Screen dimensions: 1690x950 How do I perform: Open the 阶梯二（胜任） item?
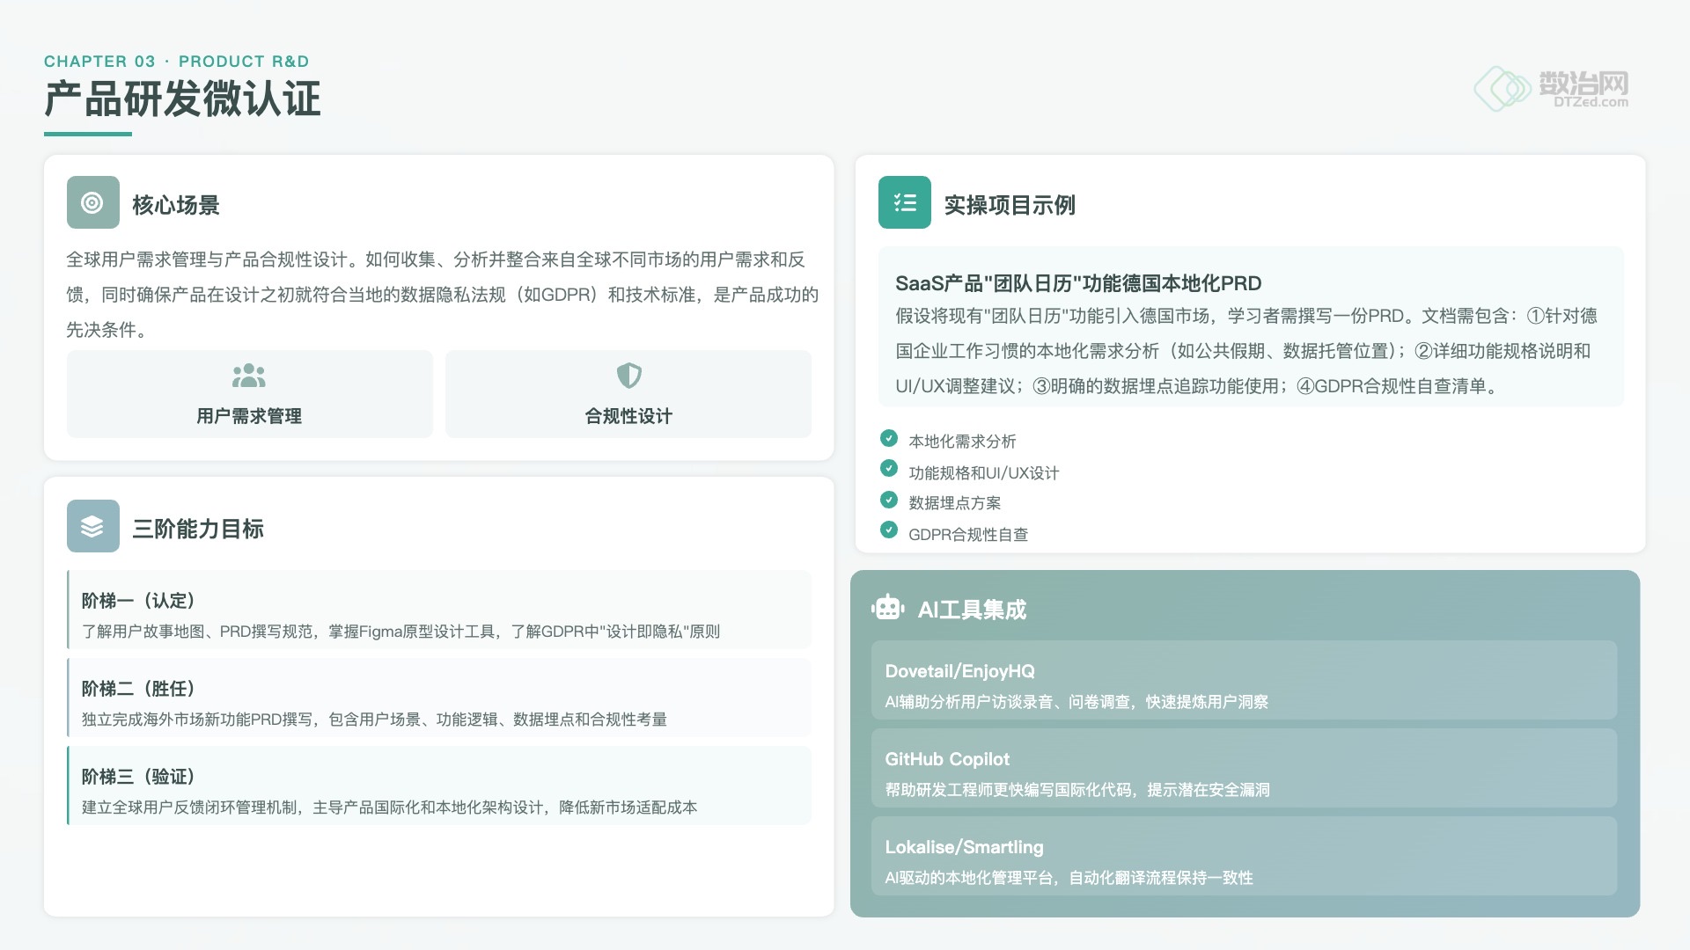438,698
